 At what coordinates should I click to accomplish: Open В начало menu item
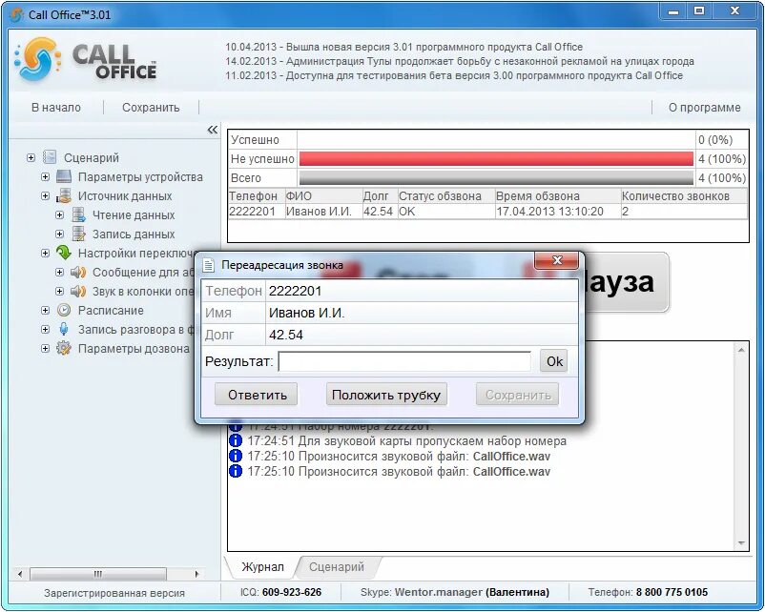pyautogui.click(x=56, y=108)
